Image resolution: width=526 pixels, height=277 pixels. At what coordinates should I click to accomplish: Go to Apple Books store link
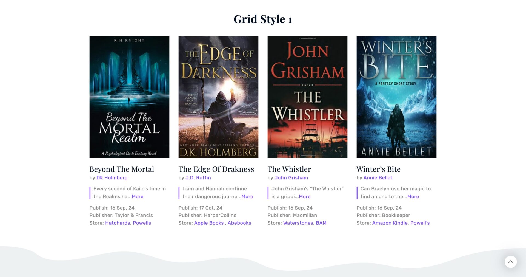coord(209,223)
